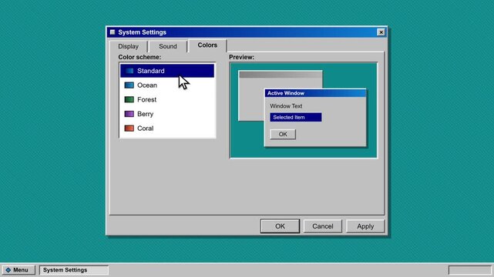Click the Standard list row text

[x=150, y=71]
